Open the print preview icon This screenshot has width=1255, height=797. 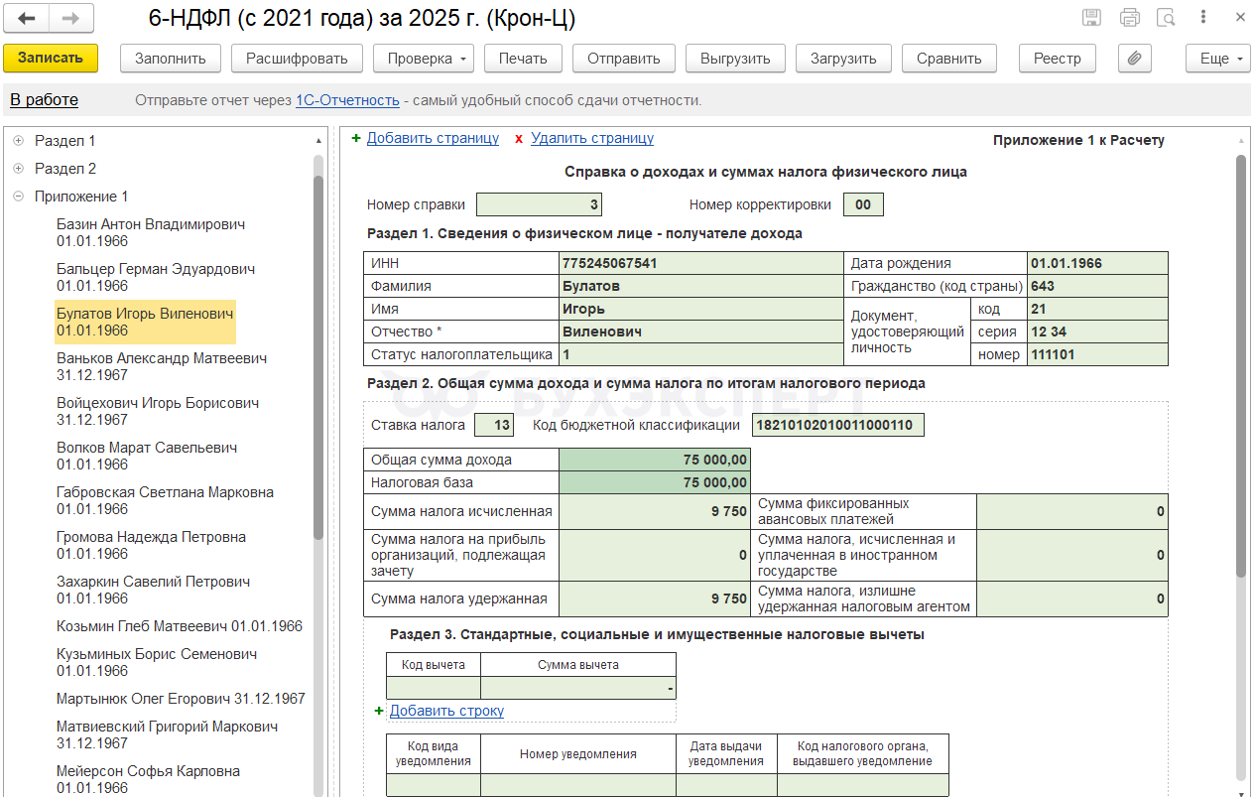pos(1166,18)
